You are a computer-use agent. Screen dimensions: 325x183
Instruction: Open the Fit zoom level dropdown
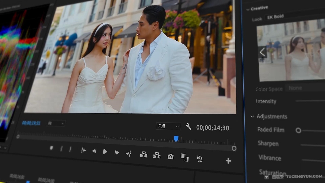coord(56,123)
